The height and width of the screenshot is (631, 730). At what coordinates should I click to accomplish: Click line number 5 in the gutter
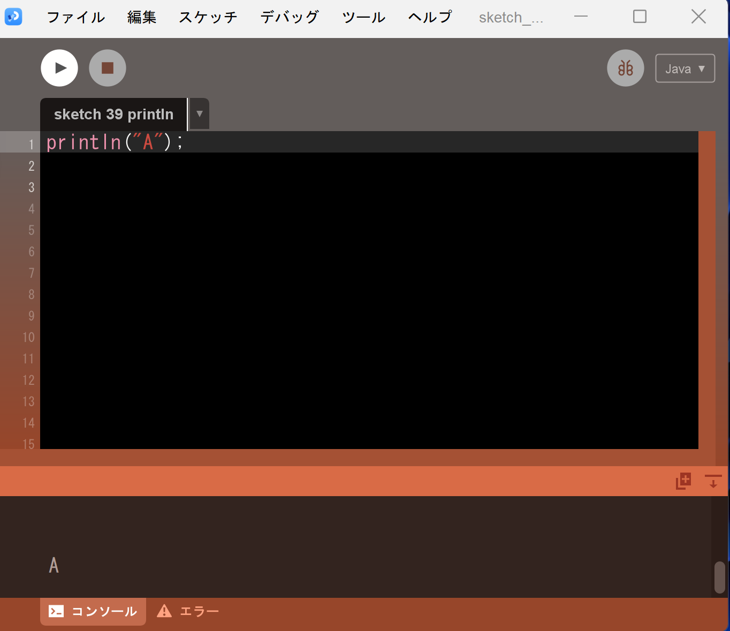coord(31,230)
